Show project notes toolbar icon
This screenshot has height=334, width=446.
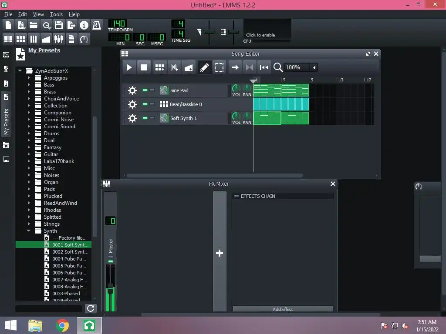(x=71, y=39)
